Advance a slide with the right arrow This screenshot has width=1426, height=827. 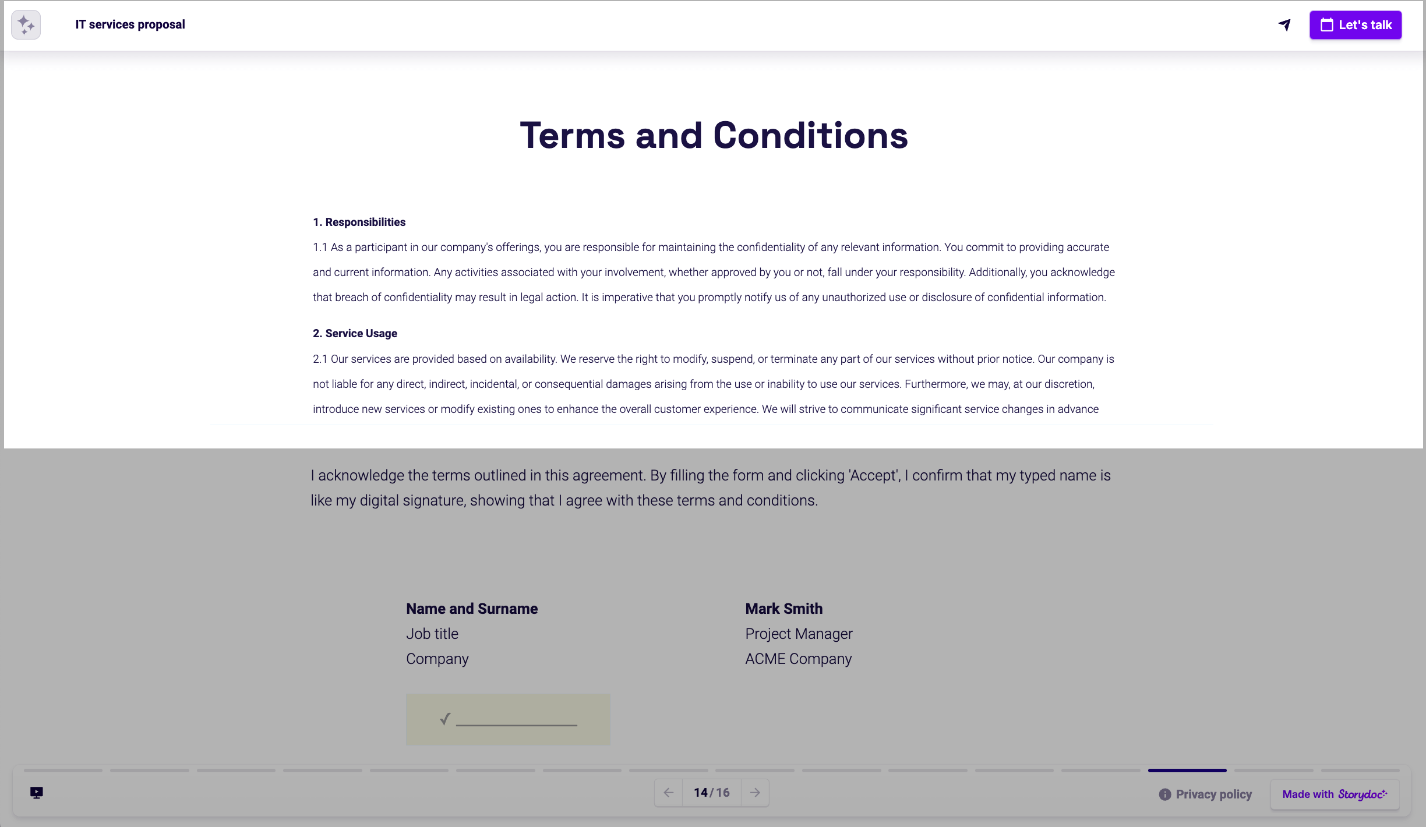[x=755, y=793]
